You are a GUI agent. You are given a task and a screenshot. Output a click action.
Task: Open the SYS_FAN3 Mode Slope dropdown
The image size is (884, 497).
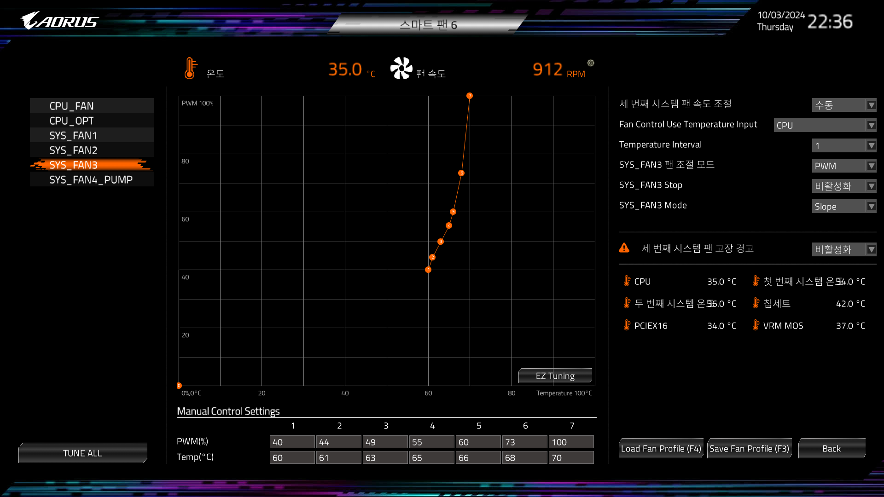click(844, 206)
